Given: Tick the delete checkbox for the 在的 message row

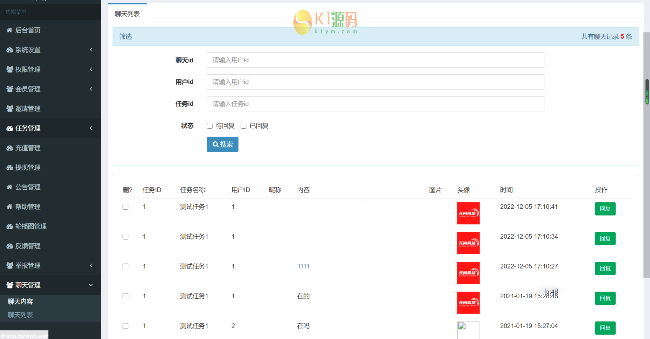Looking at the screenshot, I should [x=125, y=296].
